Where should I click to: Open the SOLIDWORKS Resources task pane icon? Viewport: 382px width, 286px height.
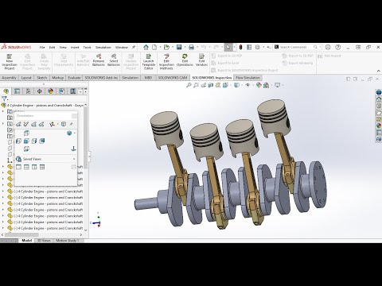click(x=379, y=99)
